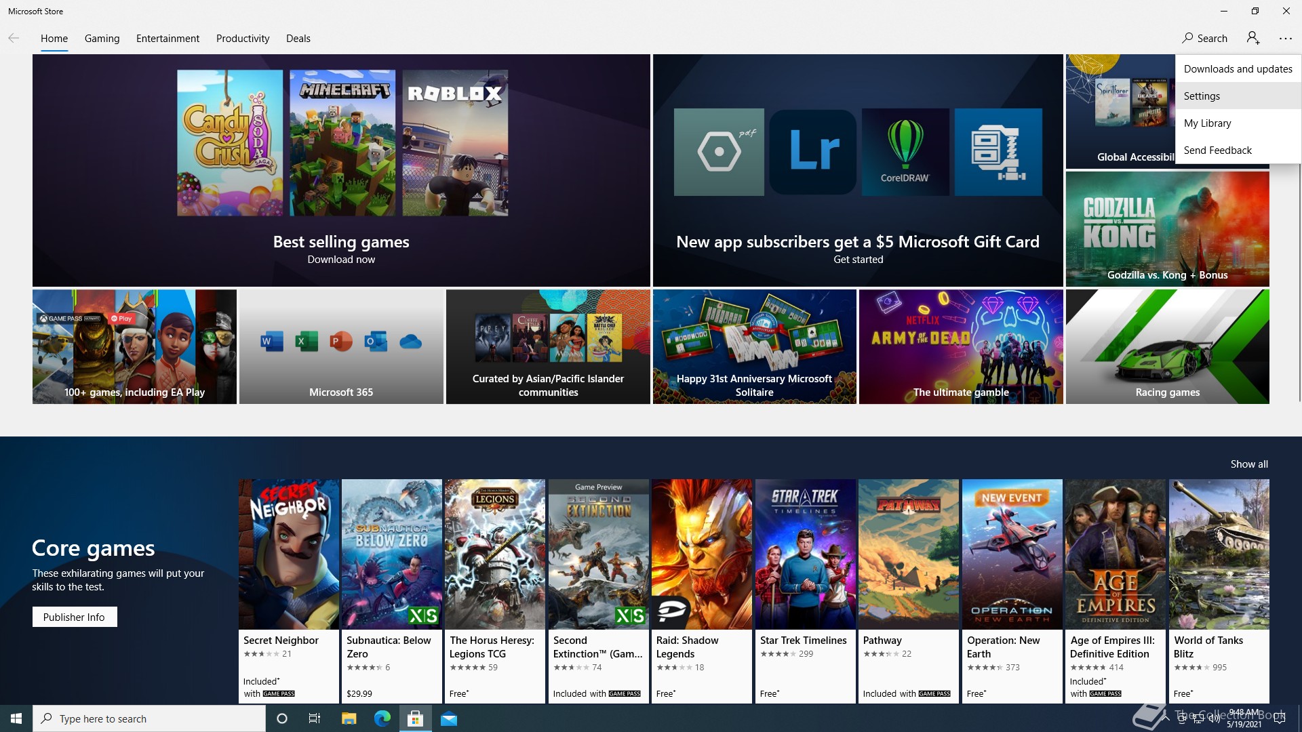Open the Secret Neighbor game card

(x=288, y=591)
